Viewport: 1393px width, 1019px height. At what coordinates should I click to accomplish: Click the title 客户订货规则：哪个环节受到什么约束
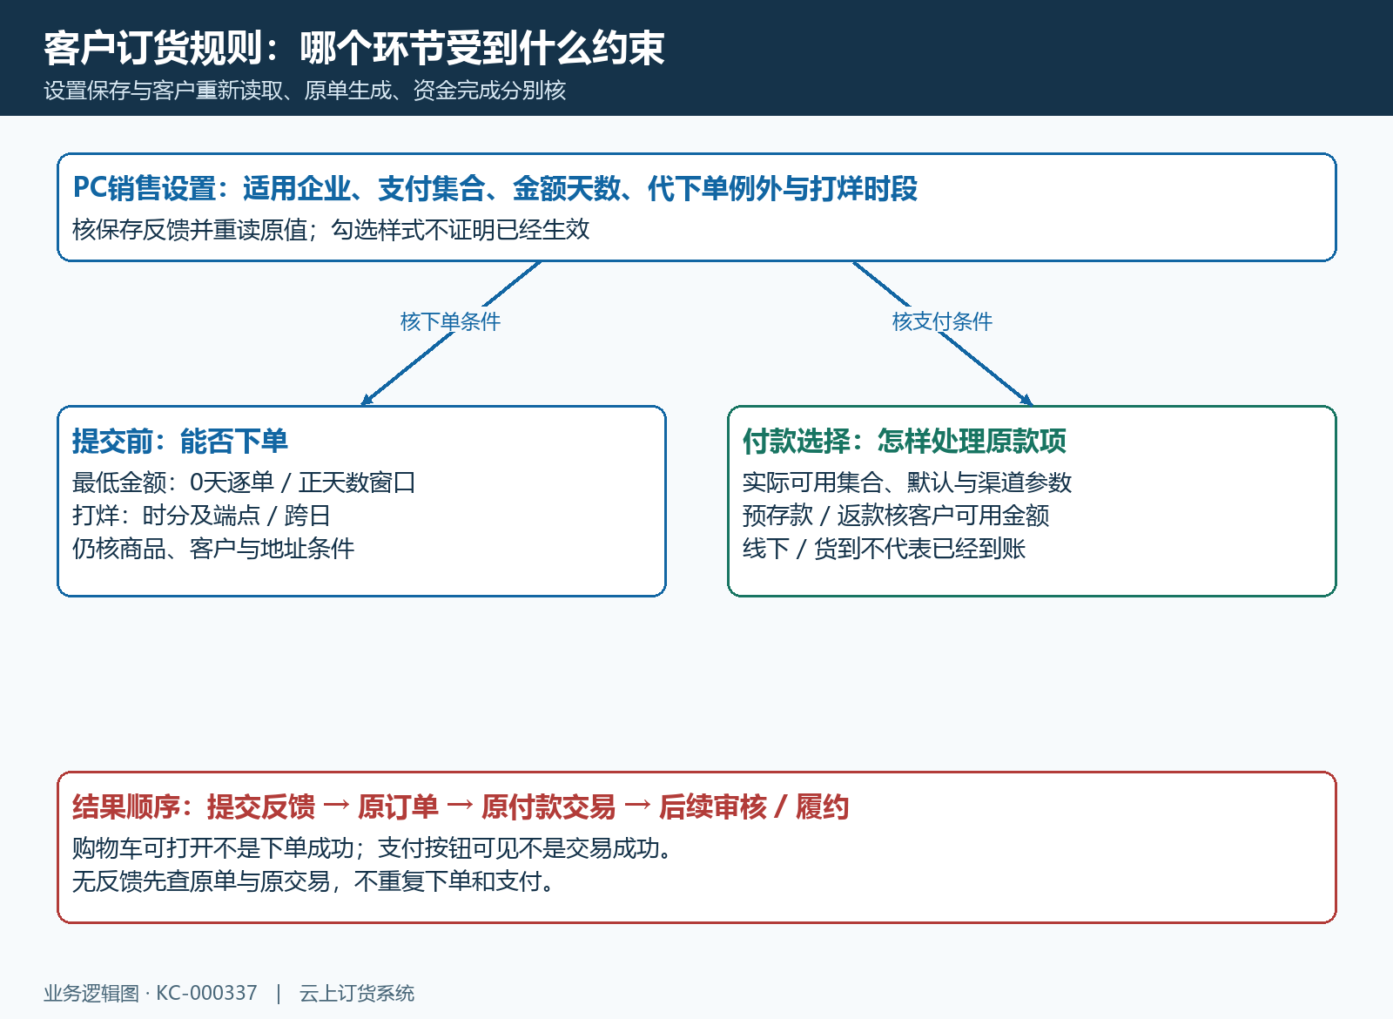point(354,48)
